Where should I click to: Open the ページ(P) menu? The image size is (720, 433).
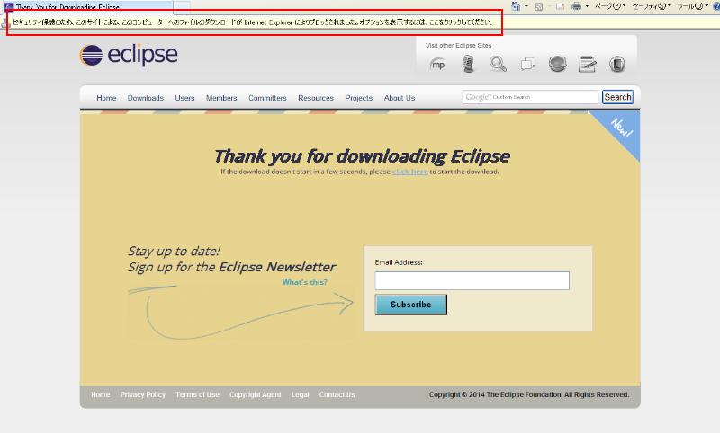610,6
